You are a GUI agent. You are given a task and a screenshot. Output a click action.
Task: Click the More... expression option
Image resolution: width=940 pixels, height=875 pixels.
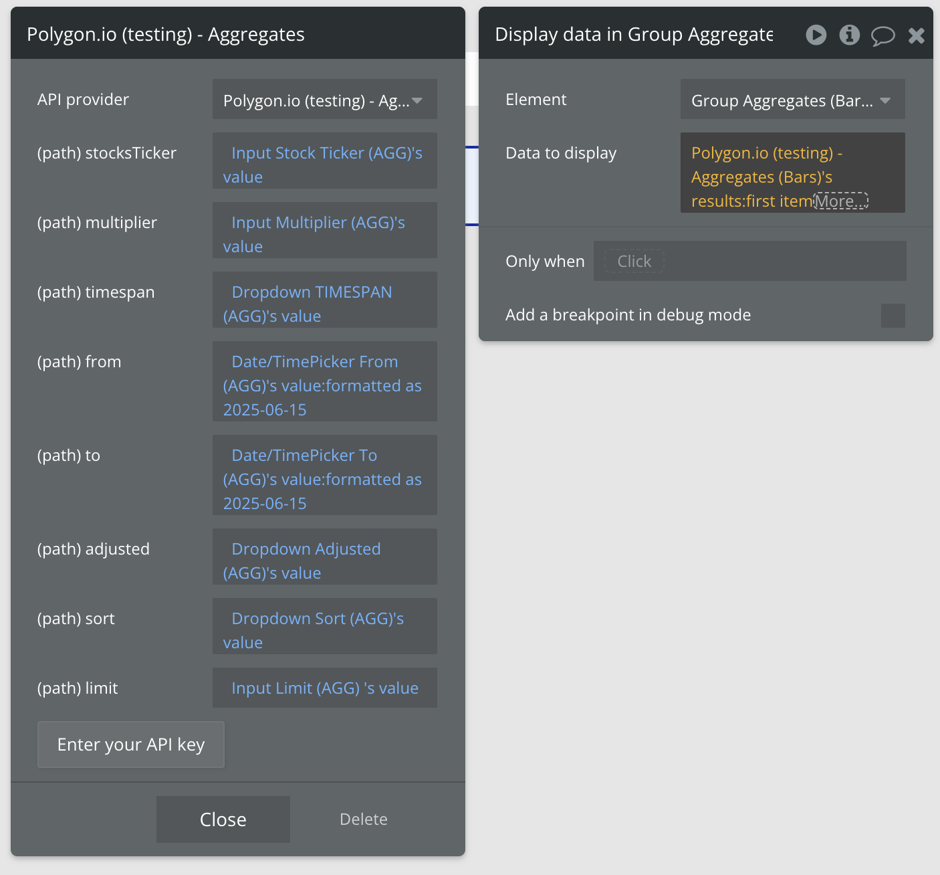coord(840,201)
